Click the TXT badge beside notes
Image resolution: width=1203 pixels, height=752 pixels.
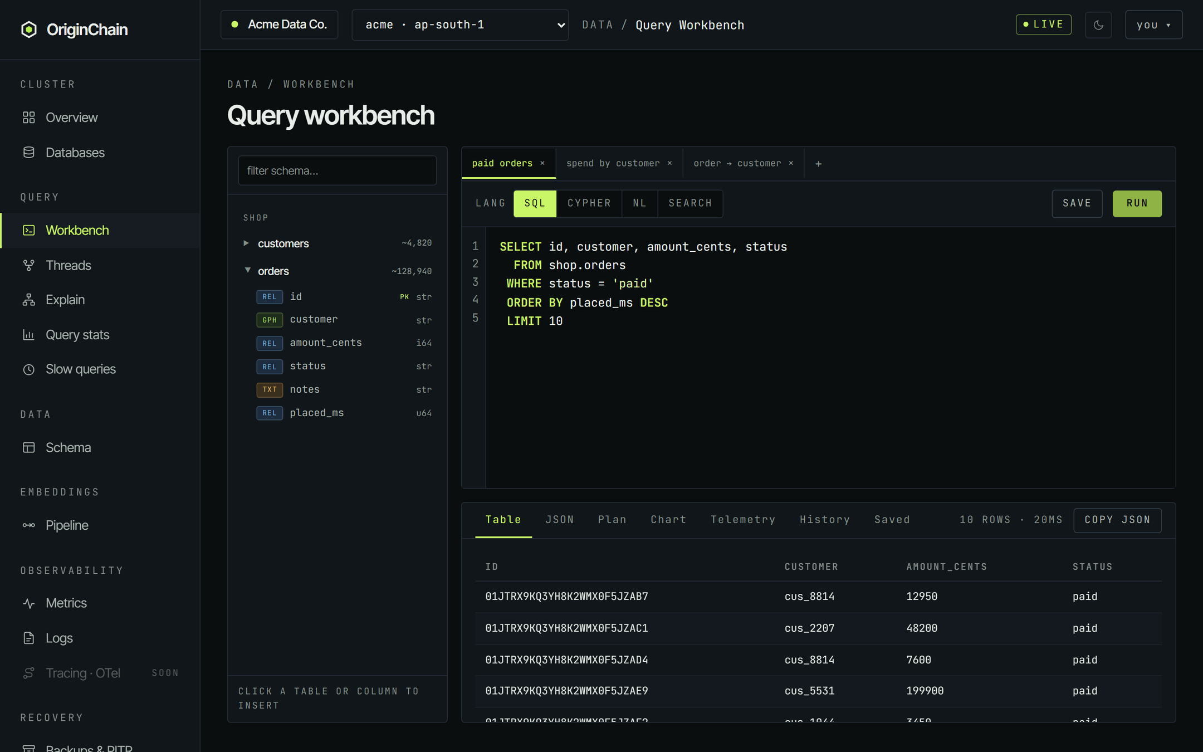click(270, 389)
